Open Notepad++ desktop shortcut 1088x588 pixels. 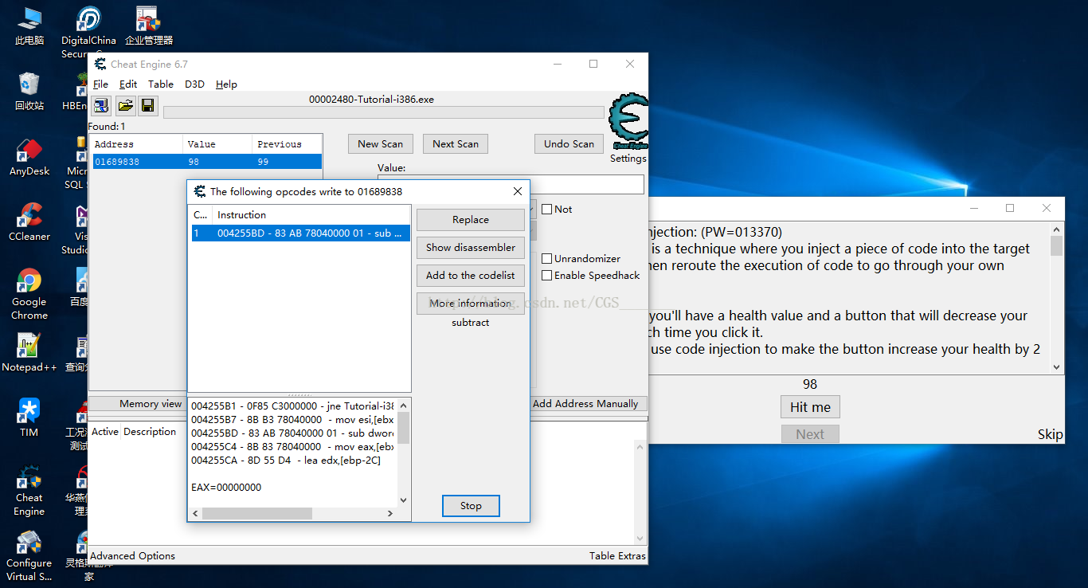click(29, 352)
